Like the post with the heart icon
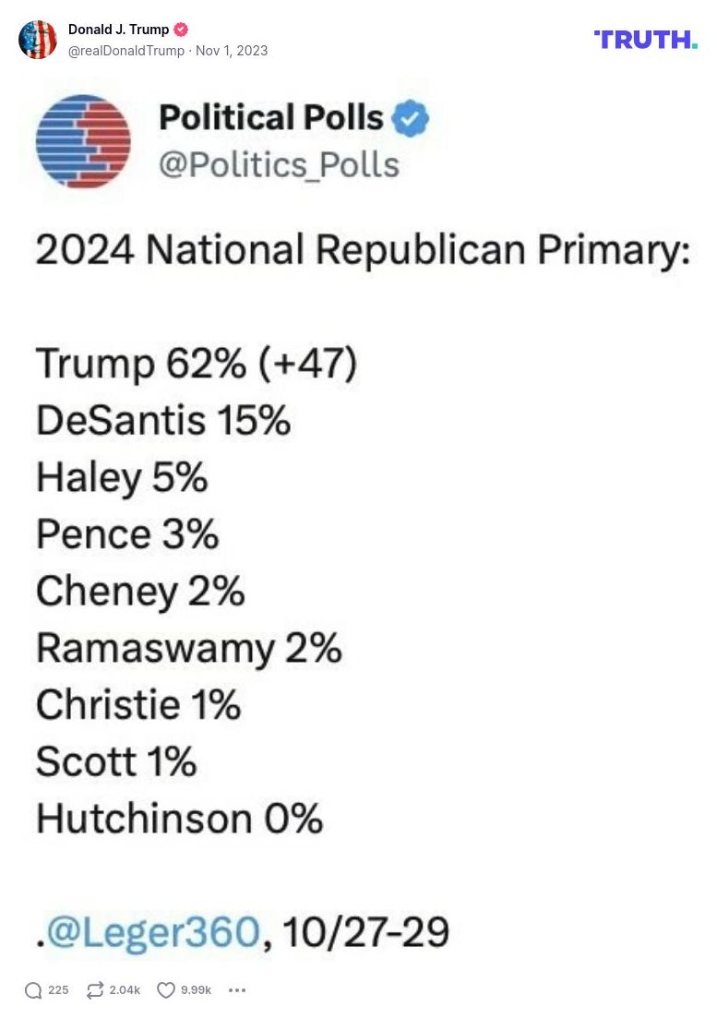717x1018 pixels. pos(166,990)
